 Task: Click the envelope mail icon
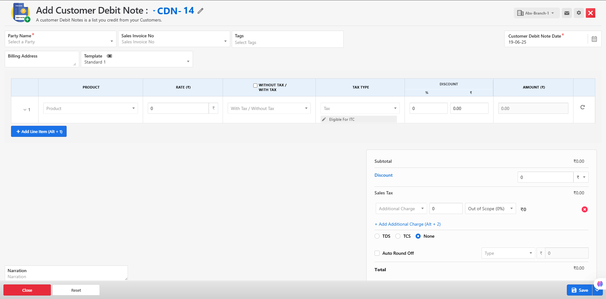tap(567, 13)
